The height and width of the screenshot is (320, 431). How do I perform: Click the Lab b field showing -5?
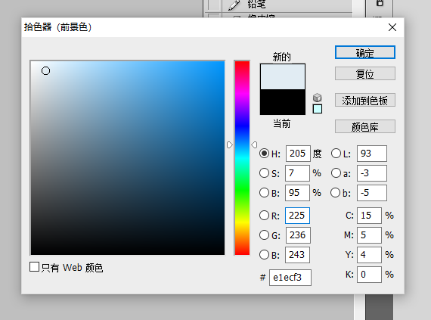(372, 193)
